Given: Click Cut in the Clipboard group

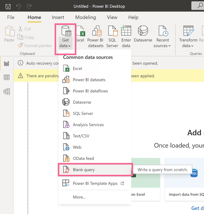Looking at the screenshot, I should pyautogui.click(x=25, y=29).
